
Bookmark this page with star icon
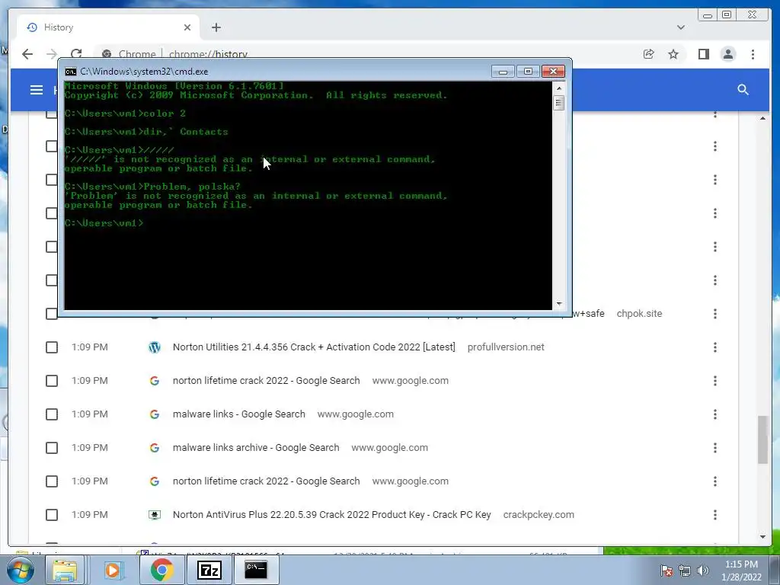[x=673, y=54]
